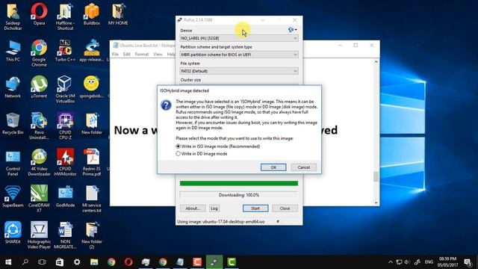
Task: Open File Explorer on taskbar
Action: (94, 262)
